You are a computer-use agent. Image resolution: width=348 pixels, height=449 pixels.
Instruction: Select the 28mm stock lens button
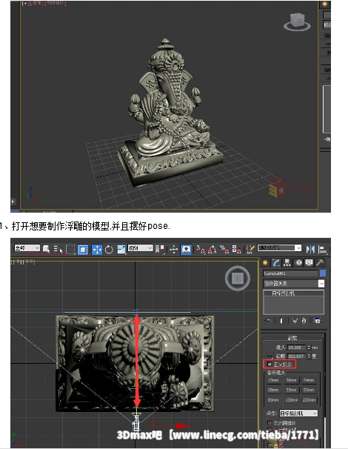point(273,390)
